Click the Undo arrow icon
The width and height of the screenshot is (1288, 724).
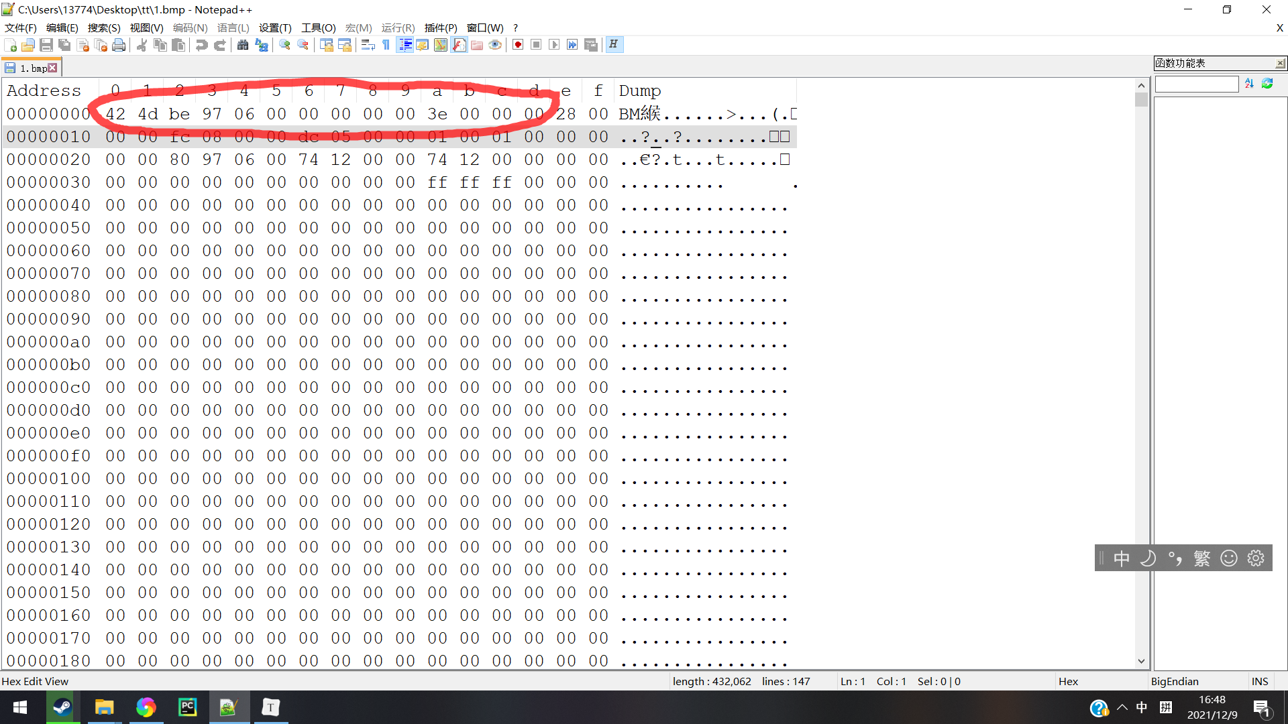(201, 45)
